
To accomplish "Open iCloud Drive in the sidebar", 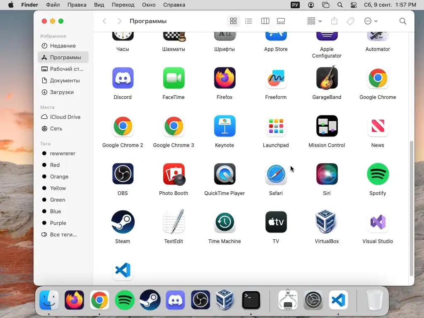I will click(x=63, y=117).
